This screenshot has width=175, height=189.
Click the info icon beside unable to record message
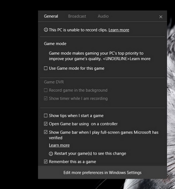(x=46, y=30)
